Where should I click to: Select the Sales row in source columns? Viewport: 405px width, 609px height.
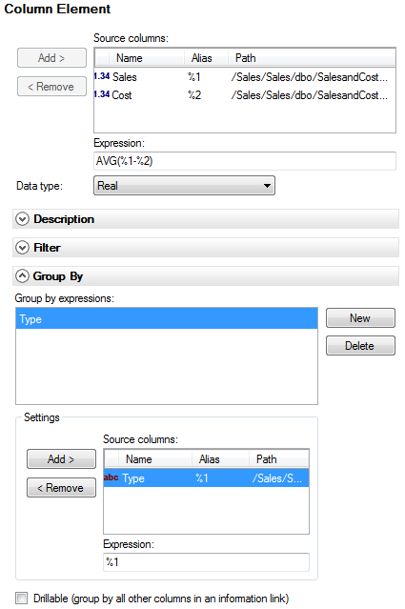click(245, 77)
